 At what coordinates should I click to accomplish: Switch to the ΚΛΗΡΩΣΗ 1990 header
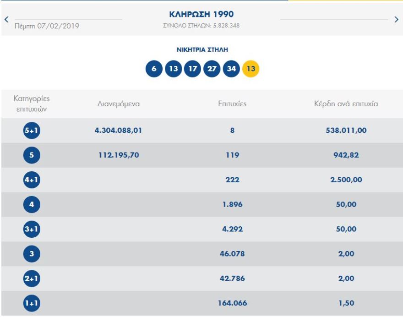[x=201, y=14]
